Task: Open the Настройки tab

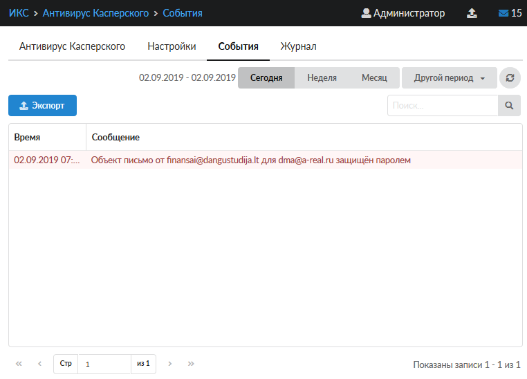Action: pyautogui.click(x=172, y=46)
